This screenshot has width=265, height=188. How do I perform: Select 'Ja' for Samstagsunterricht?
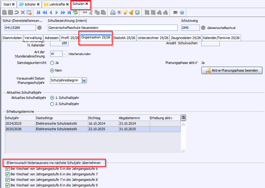52,63
